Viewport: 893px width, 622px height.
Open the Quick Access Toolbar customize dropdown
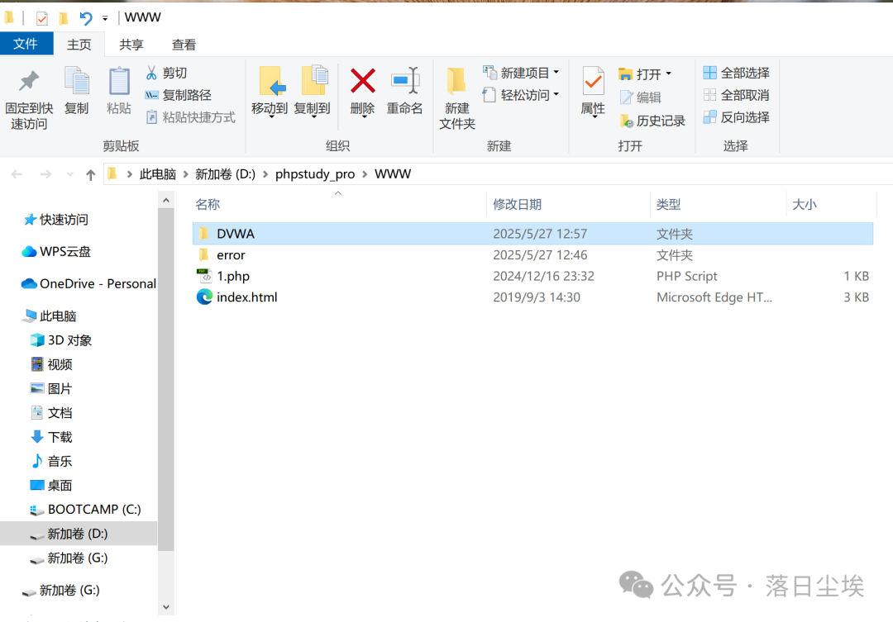(105, 18)
